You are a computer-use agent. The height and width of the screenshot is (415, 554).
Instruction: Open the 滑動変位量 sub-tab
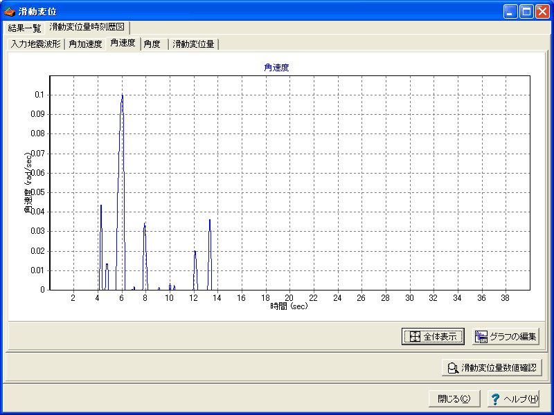click(x=194, y=44)
